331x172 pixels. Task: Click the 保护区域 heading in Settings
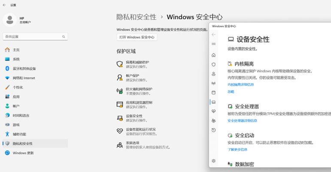pos(126,51)
